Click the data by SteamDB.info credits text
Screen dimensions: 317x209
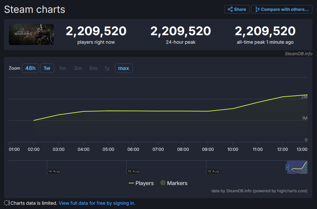[259, 191]
